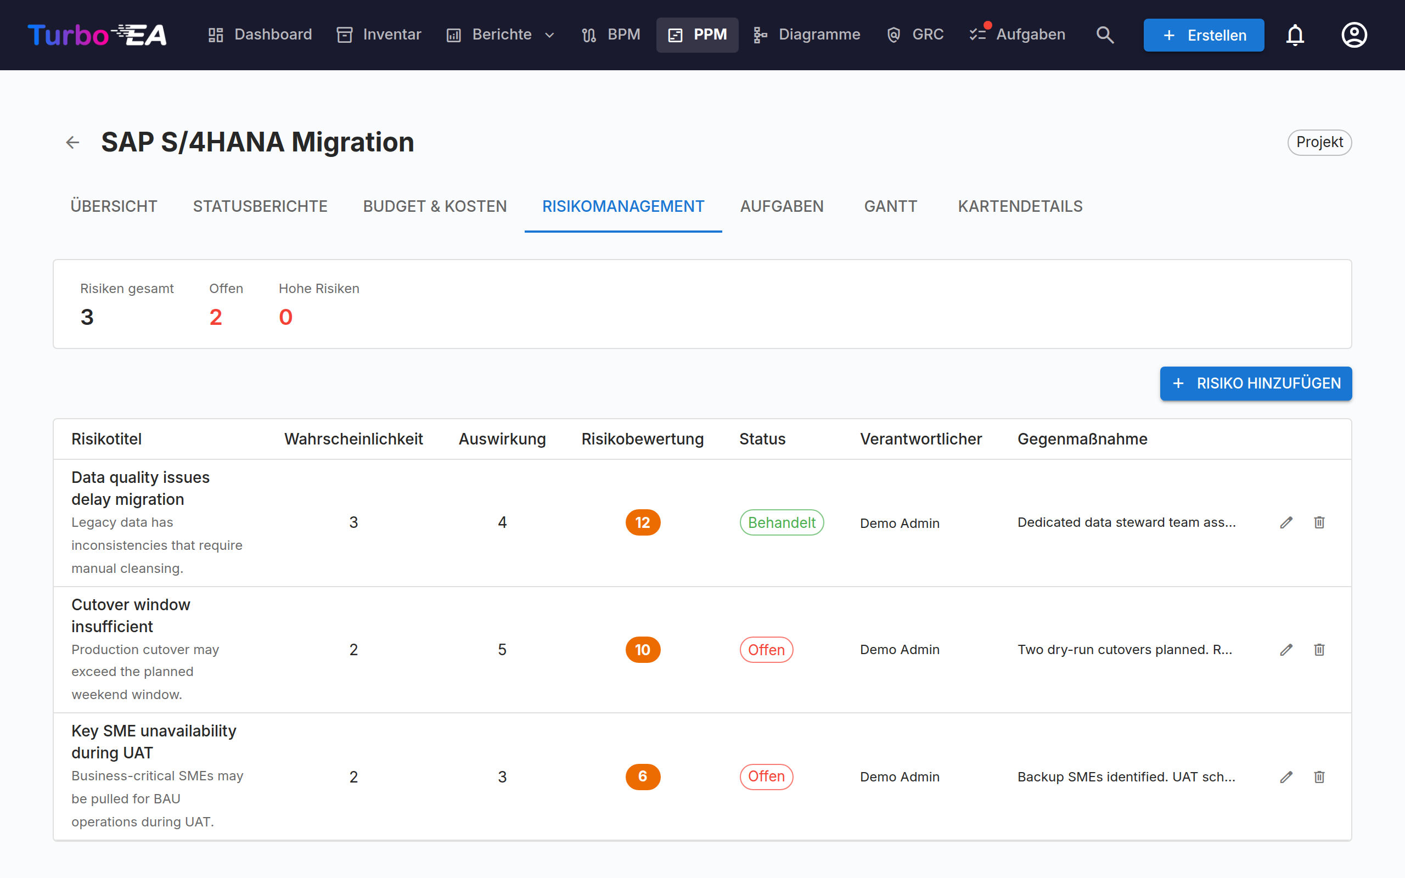Screen dimensions: 1405x878
Task: Open GRC in the navigation bar
Action: click(x=915, y=35)
